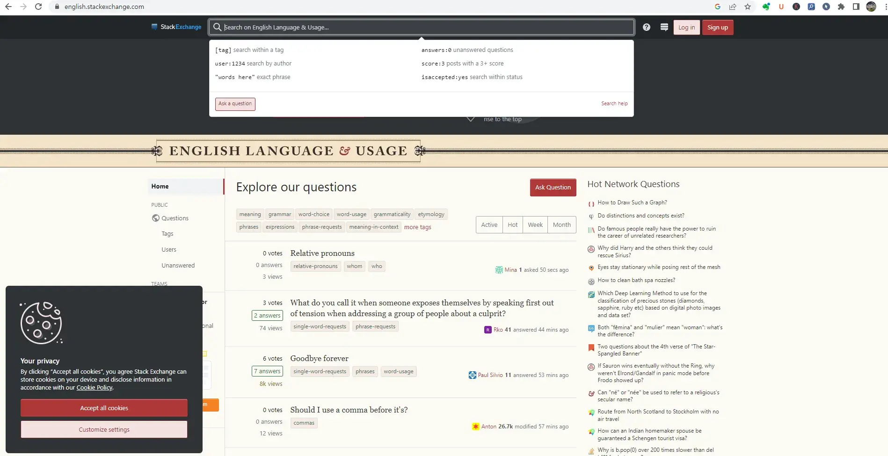The width and height of the screenshot is (888, 456).
Task: Click 'more tags' link
Action: coord(418,227)
